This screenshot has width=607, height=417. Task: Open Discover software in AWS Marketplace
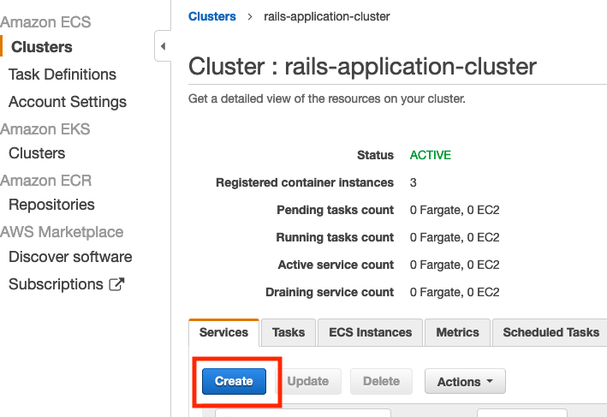[x=70, y=257]
